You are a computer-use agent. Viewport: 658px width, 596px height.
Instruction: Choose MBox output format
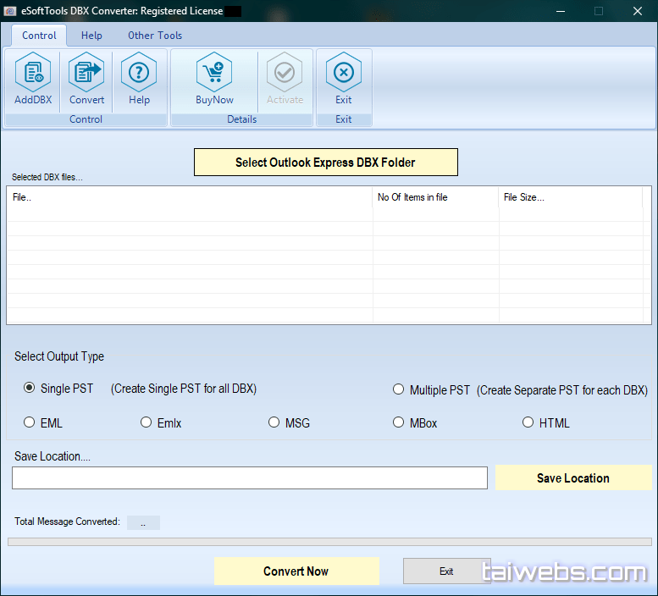[x=399, y=422]
